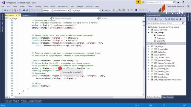Click Solution Explorer Refresh icon
191x107 pixels.
166,19
